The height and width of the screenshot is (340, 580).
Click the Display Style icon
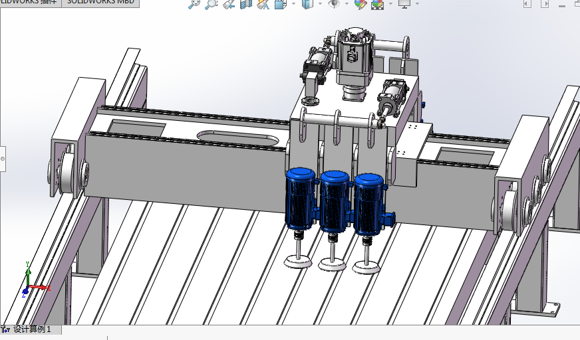point(307,4)
